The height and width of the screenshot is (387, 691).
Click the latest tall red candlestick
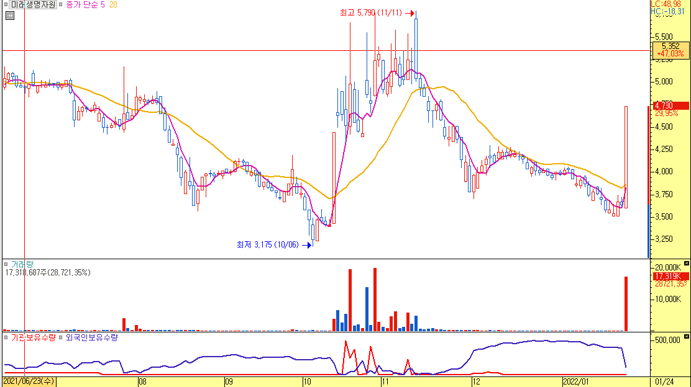click(626, 157)
